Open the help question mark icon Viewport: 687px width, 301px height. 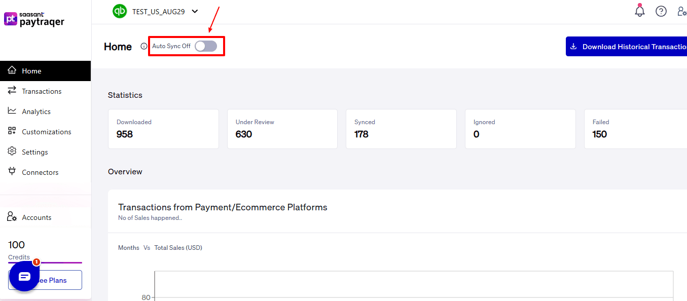coord(661,11)
